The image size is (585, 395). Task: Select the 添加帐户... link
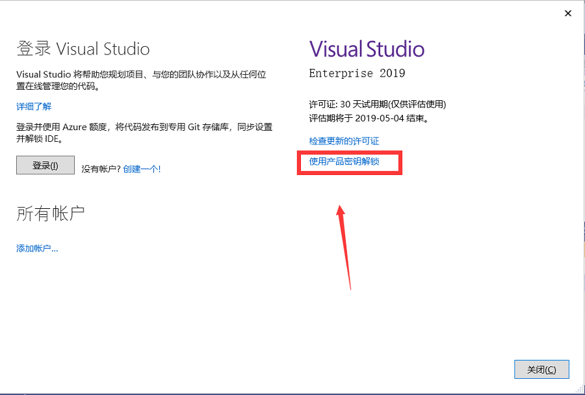[x=37, y=248]
